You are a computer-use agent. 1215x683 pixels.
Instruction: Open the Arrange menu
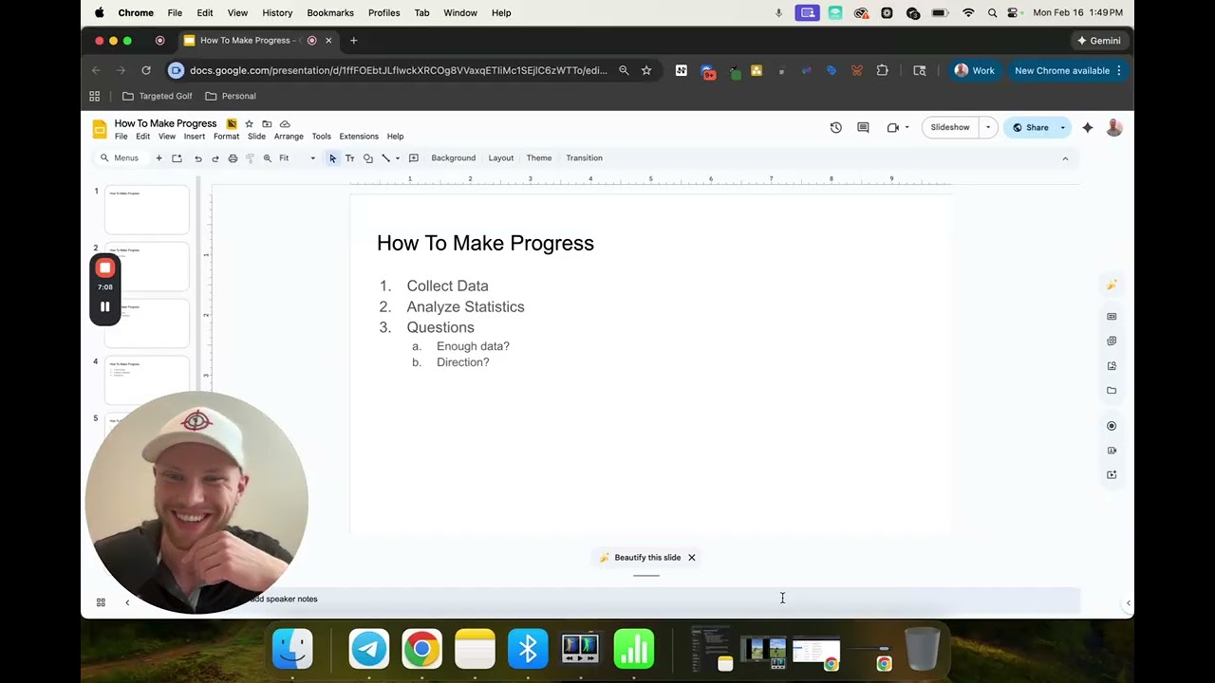(x=289, y=137)
